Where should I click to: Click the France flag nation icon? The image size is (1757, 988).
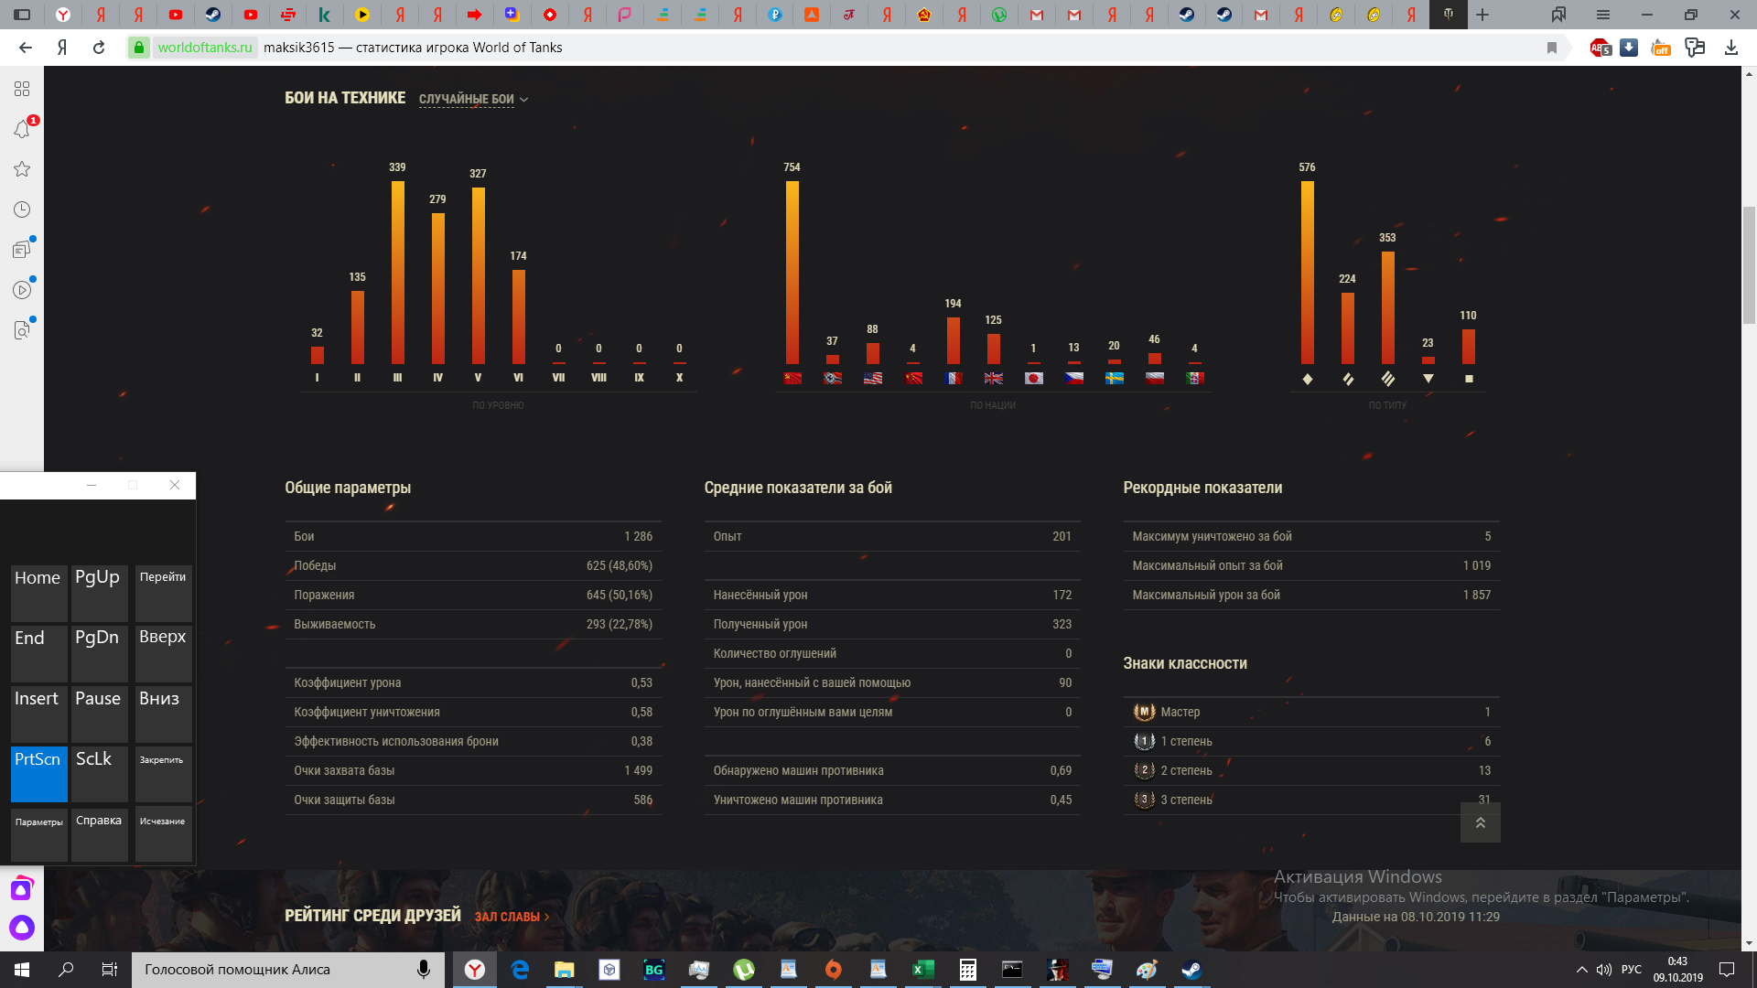coord(953,378)
